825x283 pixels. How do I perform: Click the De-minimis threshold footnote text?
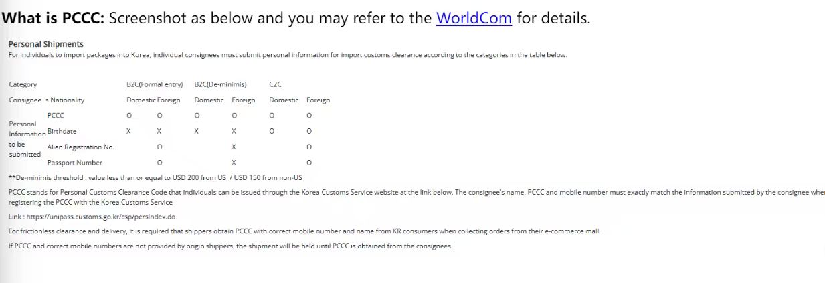click(155, 177)
